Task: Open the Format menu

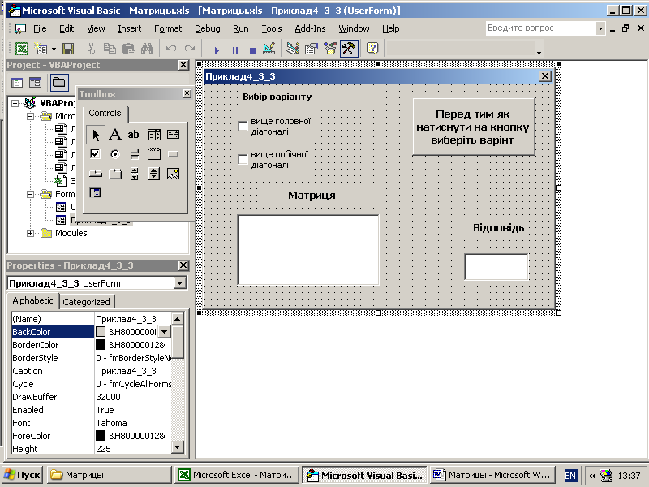Action: click(168, 28)
